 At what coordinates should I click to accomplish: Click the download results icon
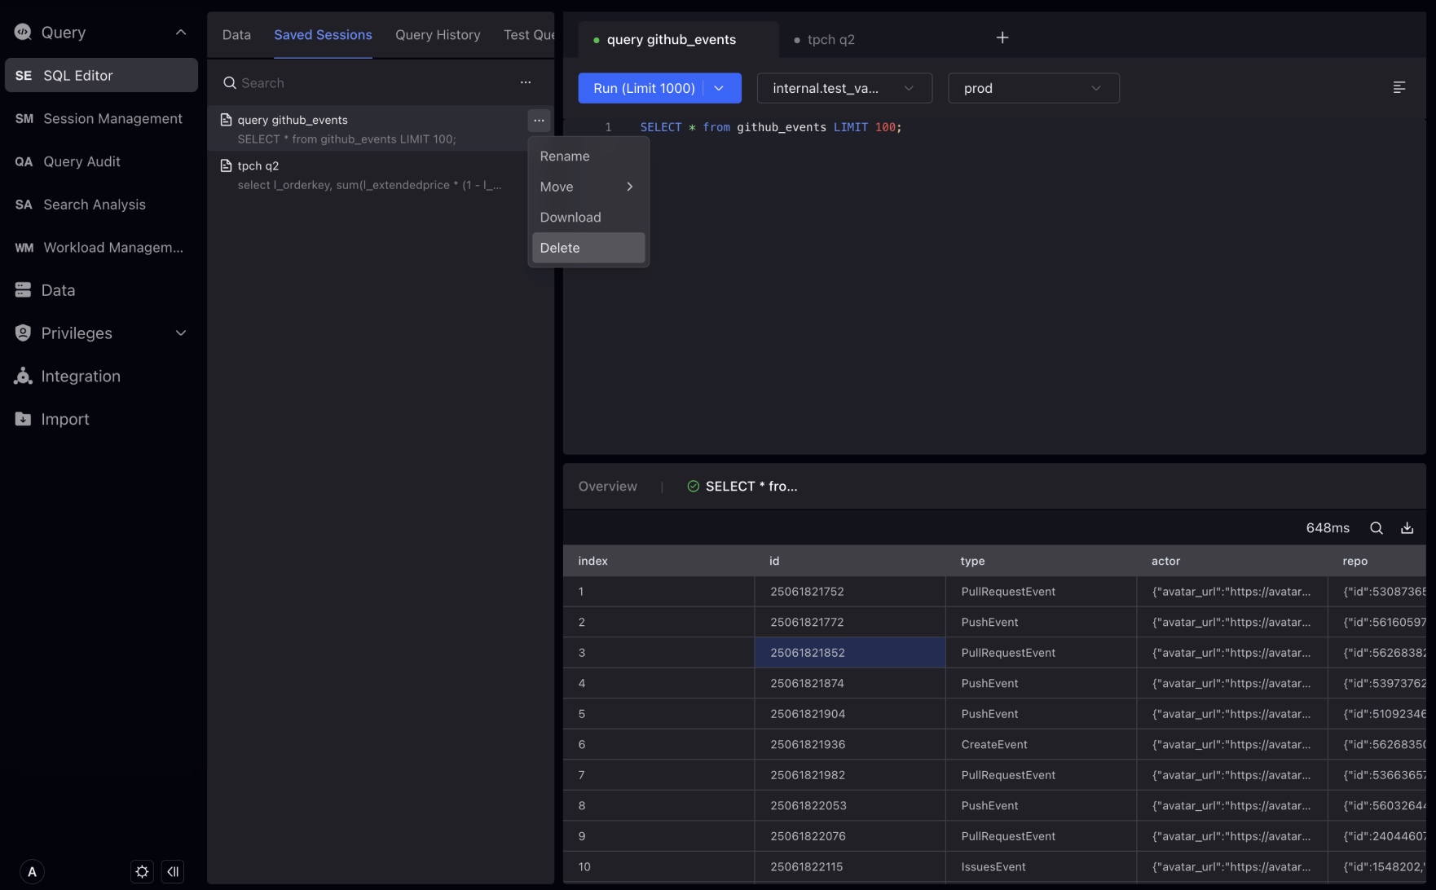[x=1407, y=528]
